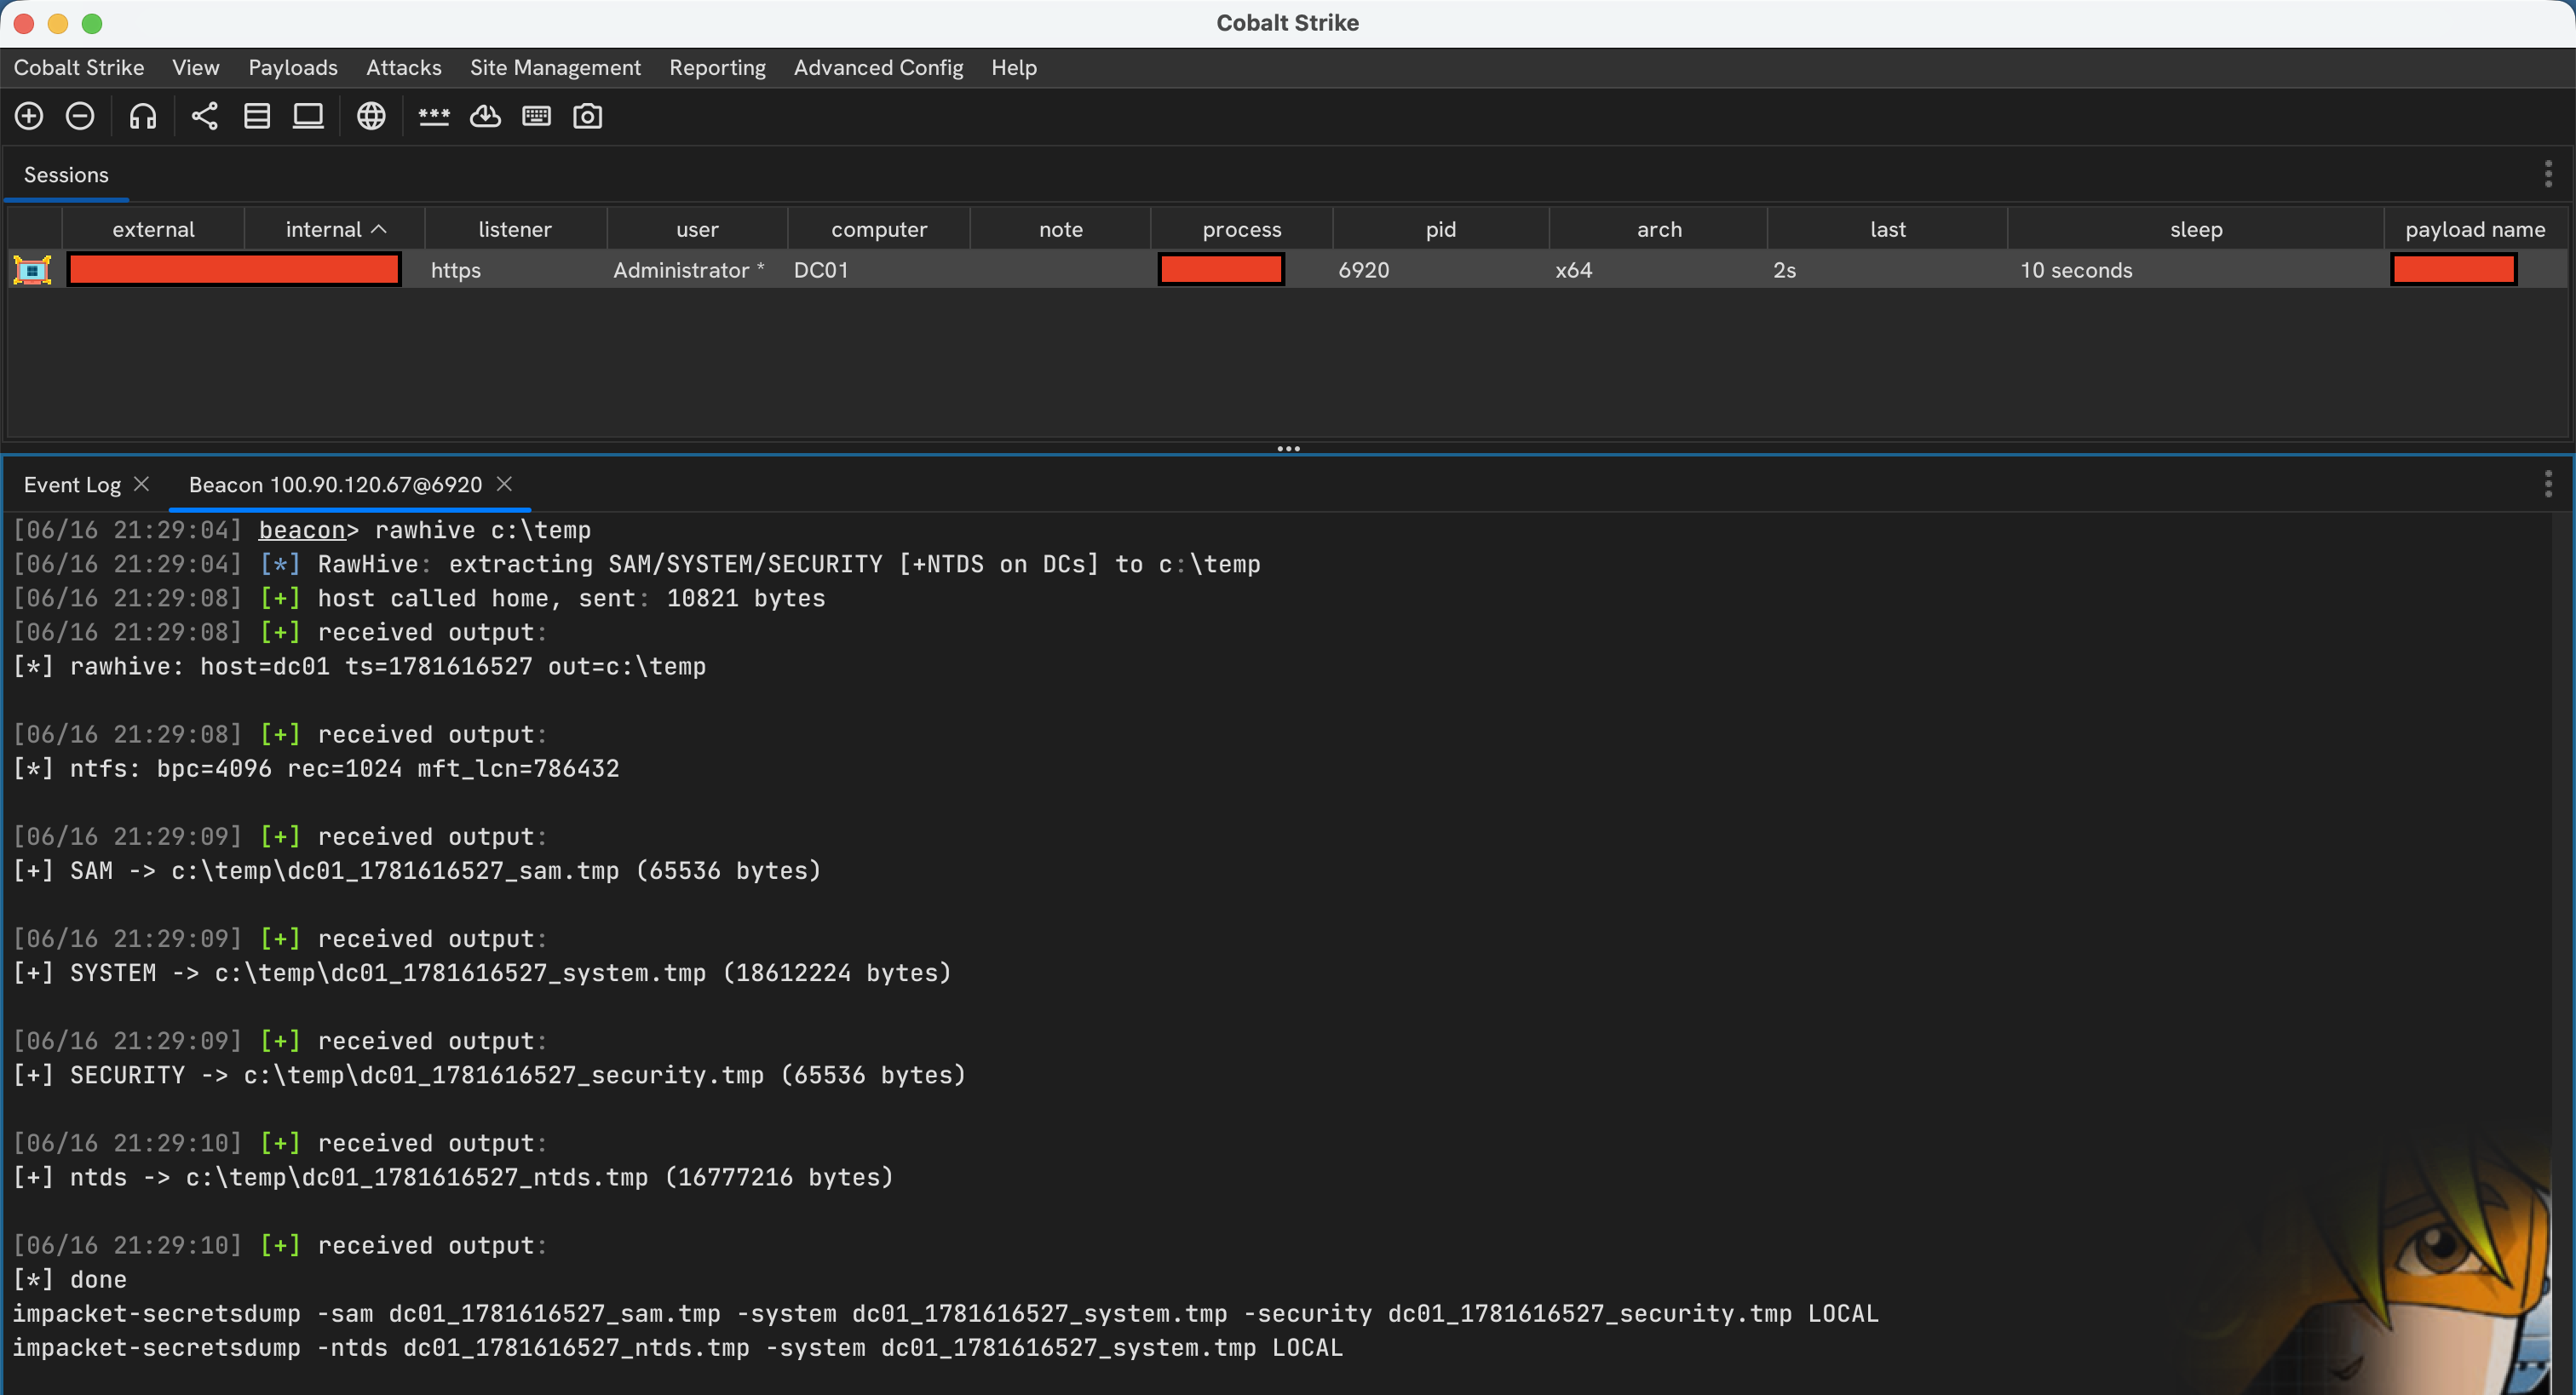Viewport: 2576px width, 1395px height.
Task: Click the splitter handle dots between panels
Action: tap(1288, 449)
